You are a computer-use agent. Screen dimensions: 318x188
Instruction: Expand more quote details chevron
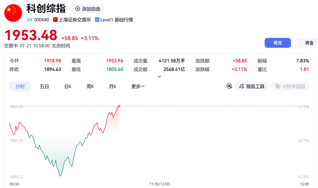(159, 77)
